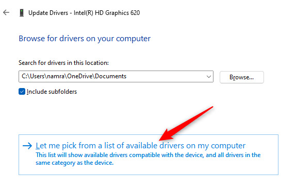296x190 pixels.
Task: Click the word 'computer' in the Let me pick title
Action: [x=228, y=146]
